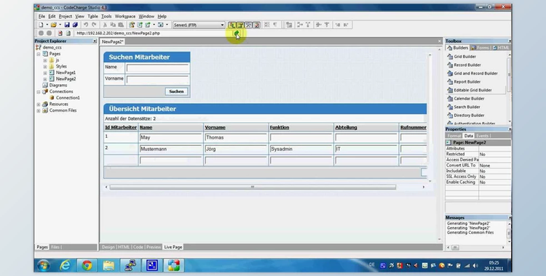Click the New document toolbar icon
This screenshot has width=546, height=276.
pos(41,25)
